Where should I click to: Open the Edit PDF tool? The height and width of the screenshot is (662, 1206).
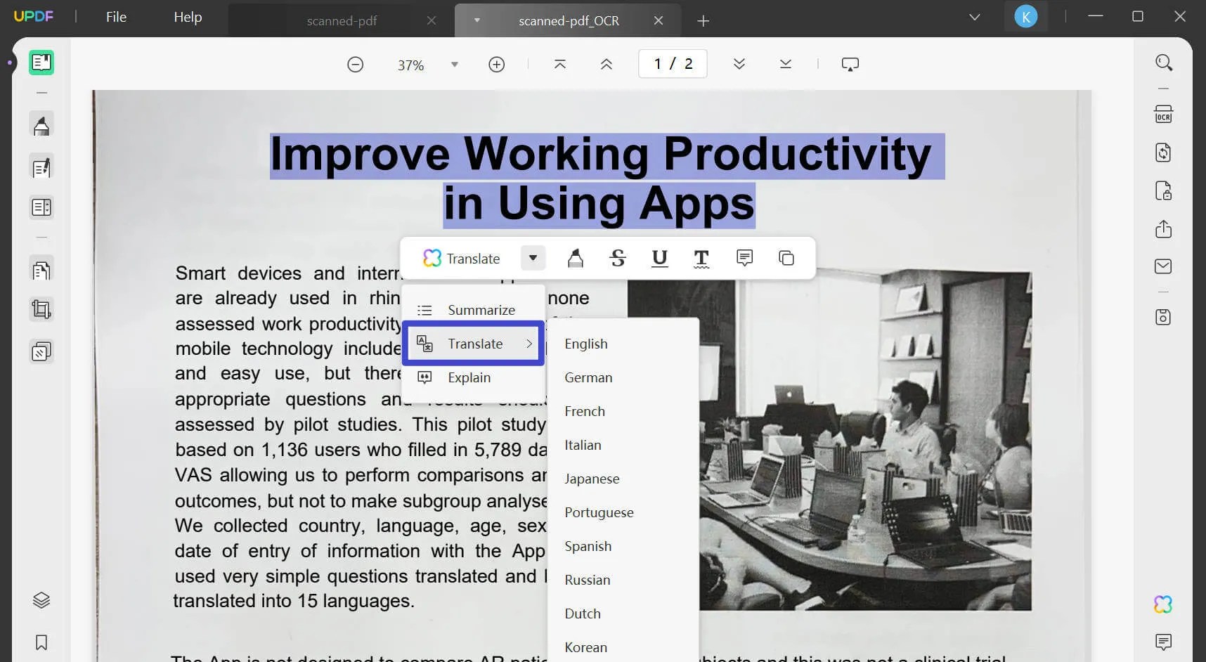pos(41,167)
